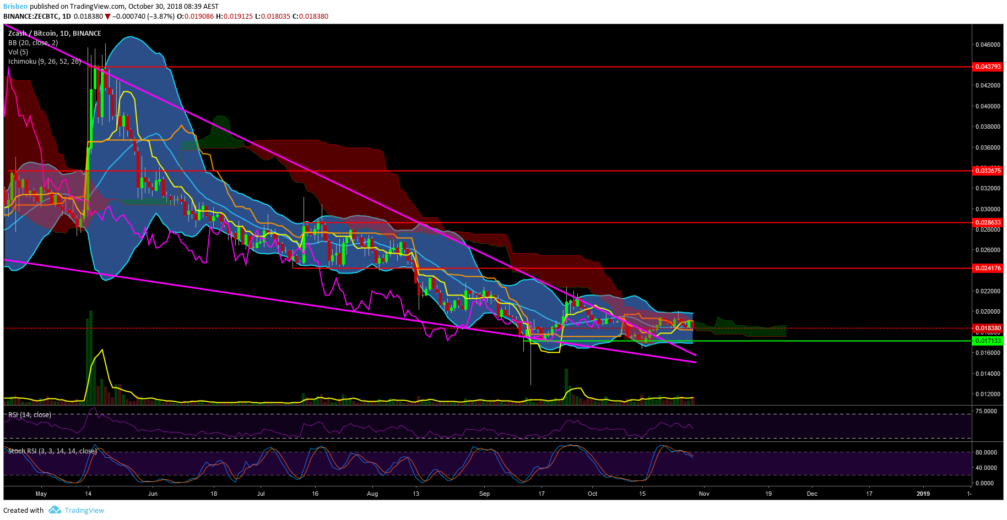Click the Jun date on time axis
Screen dimensions: 1007x520
click(x=153, y=494)
